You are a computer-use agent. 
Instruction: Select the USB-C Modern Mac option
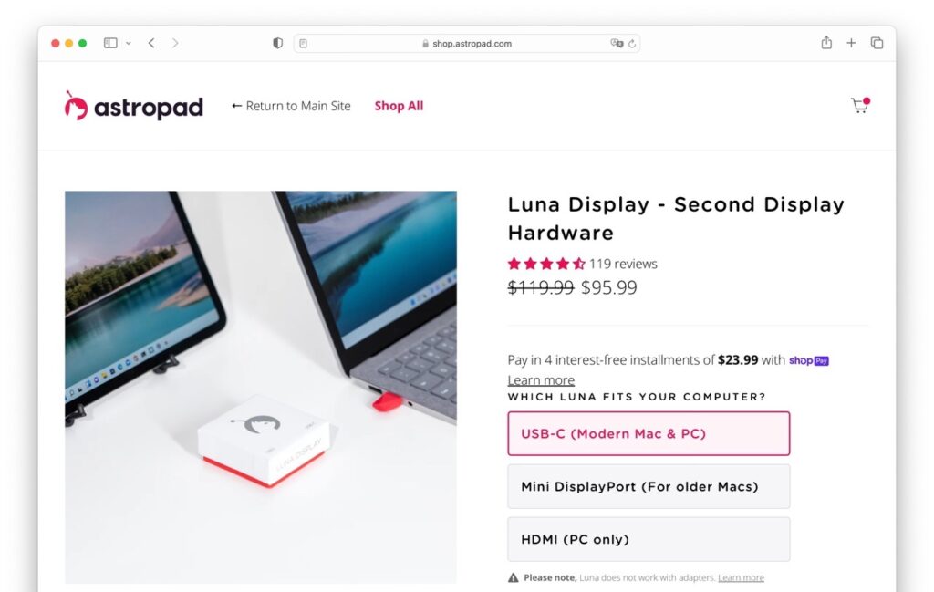tap(648, 433)
